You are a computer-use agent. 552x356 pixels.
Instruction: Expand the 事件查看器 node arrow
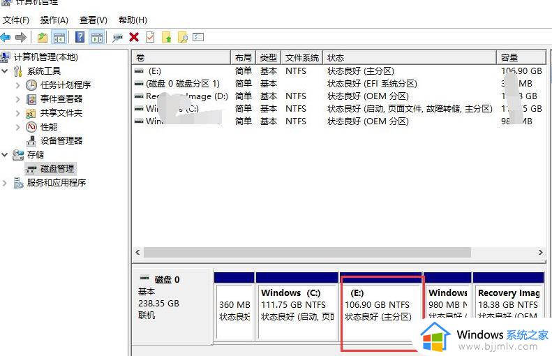(17, 99)
